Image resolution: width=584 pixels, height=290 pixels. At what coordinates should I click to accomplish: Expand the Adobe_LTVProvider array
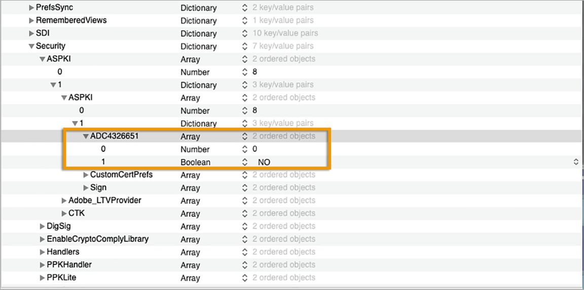pyautogui.click(x=64, y=201)
